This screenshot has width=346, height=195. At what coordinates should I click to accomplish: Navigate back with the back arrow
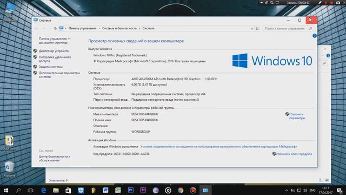[x=36, y=28]
